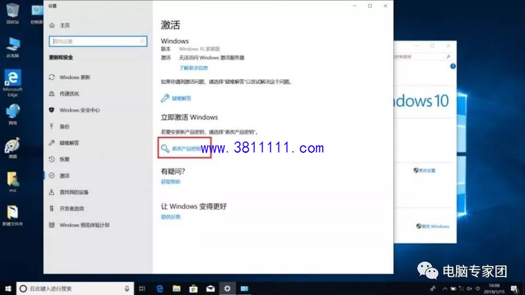525x295 pixels.
Task: Select 激活 in the sidebar
Action: coord(59,175)
